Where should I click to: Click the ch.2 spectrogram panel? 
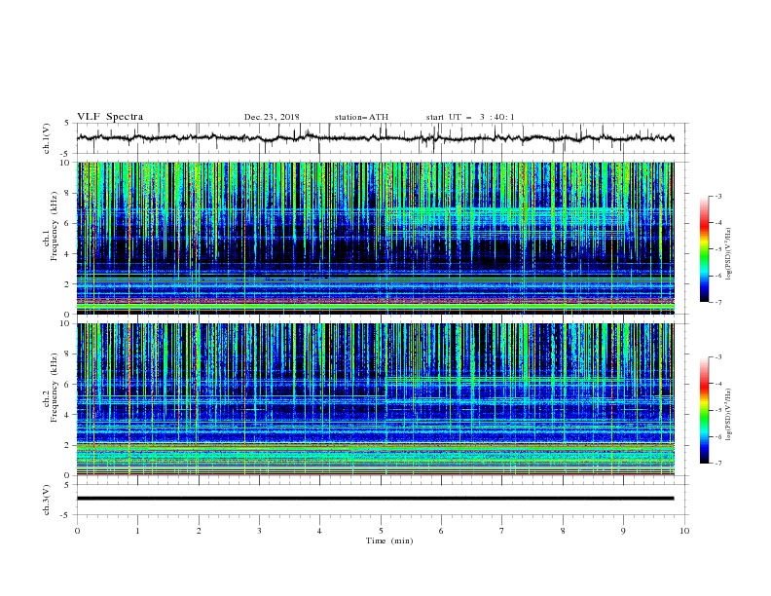pos(375,399)
